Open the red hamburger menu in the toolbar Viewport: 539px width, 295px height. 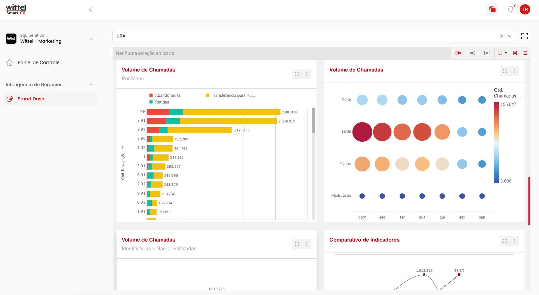click(525, 53)
